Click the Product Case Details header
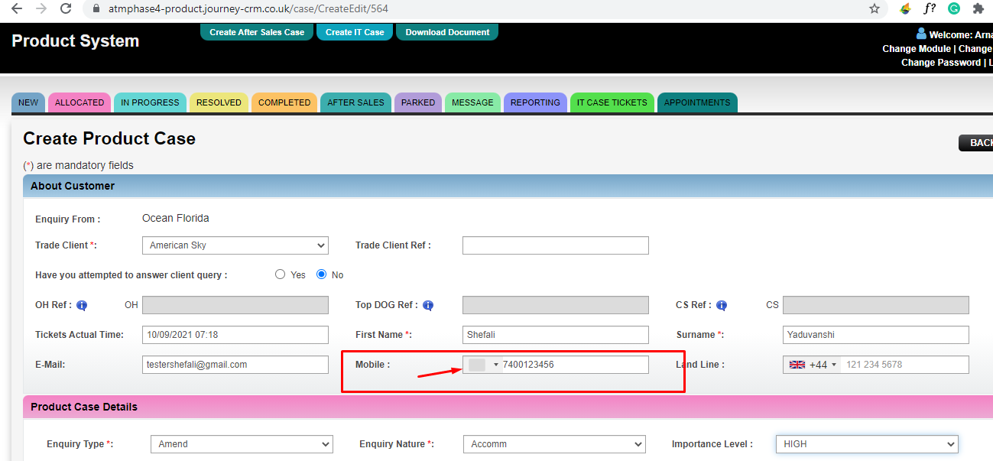Viewport: 993px width, 461px height. (508, 407)
